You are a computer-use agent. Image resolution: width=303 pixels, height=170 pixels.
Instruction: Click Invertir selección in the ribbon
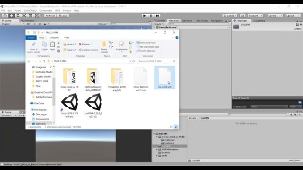pos(146,51)
